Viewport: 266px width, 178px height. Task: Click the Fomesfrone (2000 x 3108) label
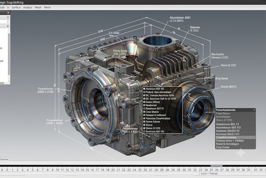click(x=45, y=90)
